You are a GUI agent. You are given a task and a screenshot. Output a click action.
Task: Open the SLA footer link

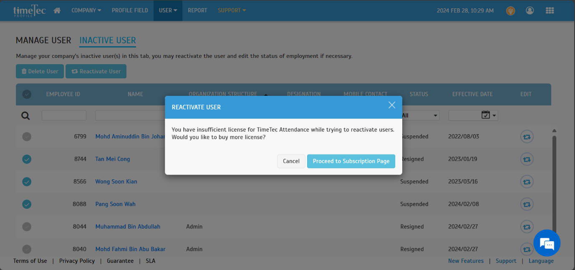click(150, 261)
